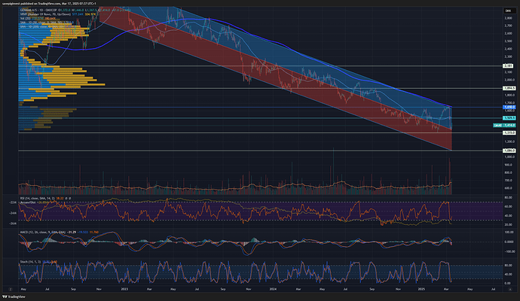Select the MACD (12, 26, close, 9) legend
This screenshot has width=520, height=301.
click(x=42, y=232)
